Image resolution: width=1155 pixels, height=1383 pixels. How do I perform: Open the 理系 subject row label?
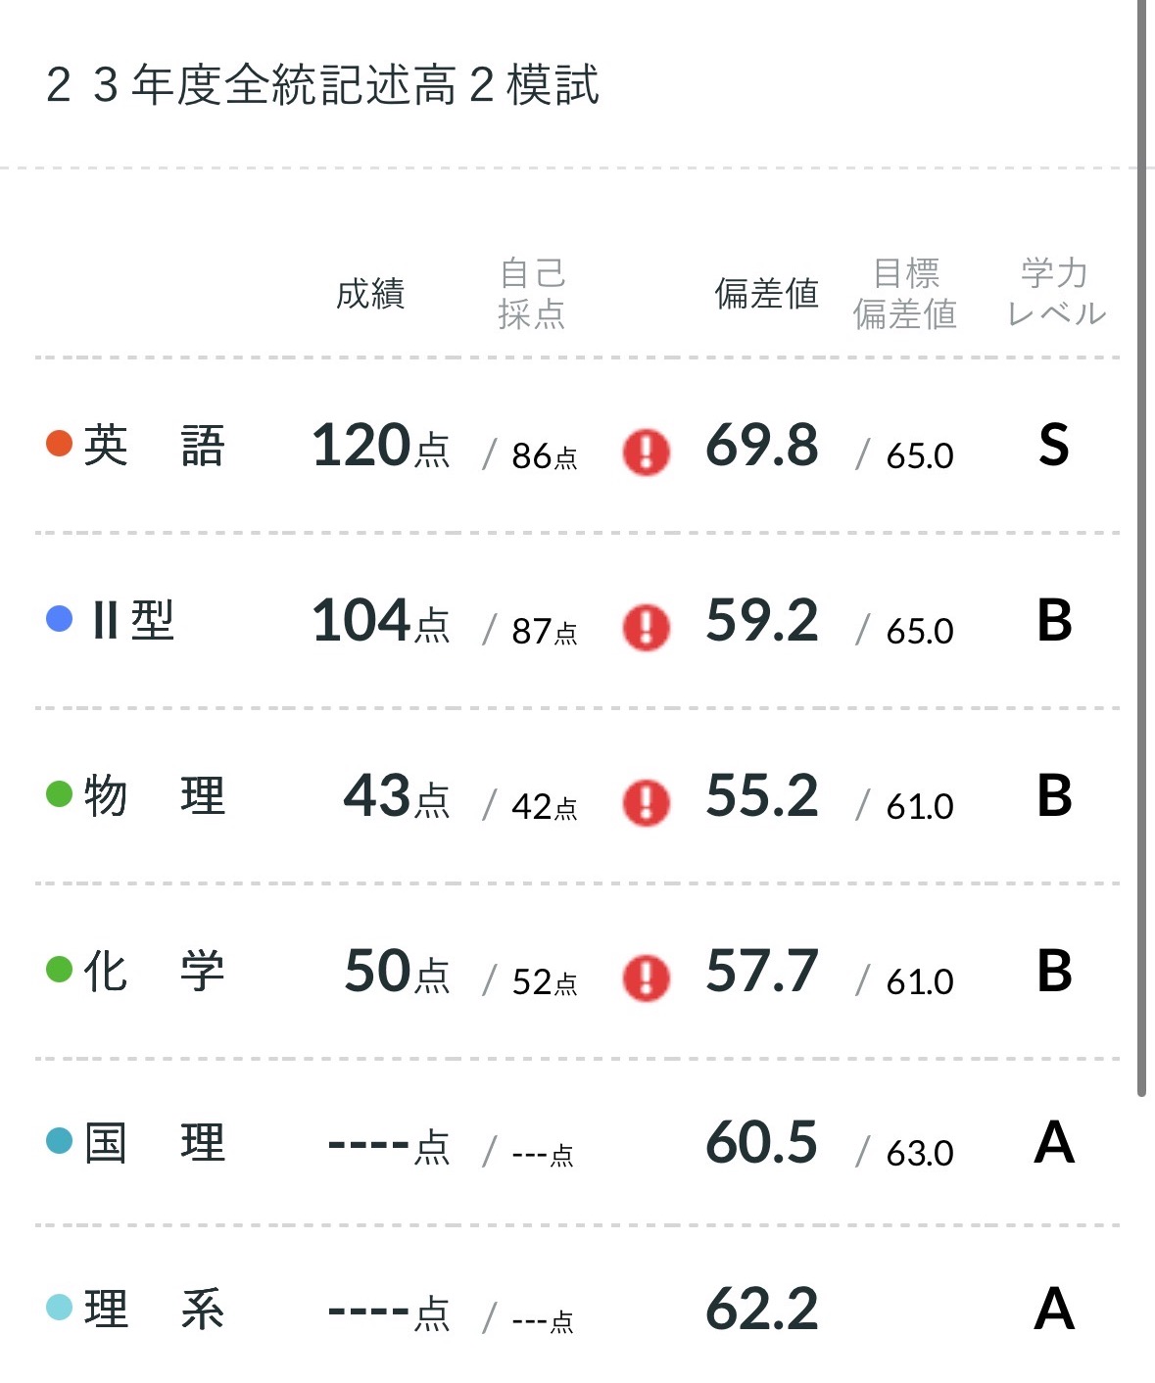[x=154, y=1310]
